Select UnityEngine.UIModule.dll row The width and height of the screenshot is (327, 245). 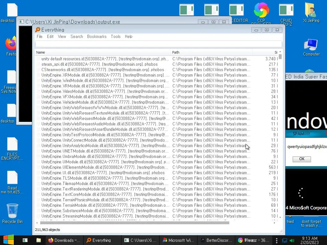tap(156, 162)
